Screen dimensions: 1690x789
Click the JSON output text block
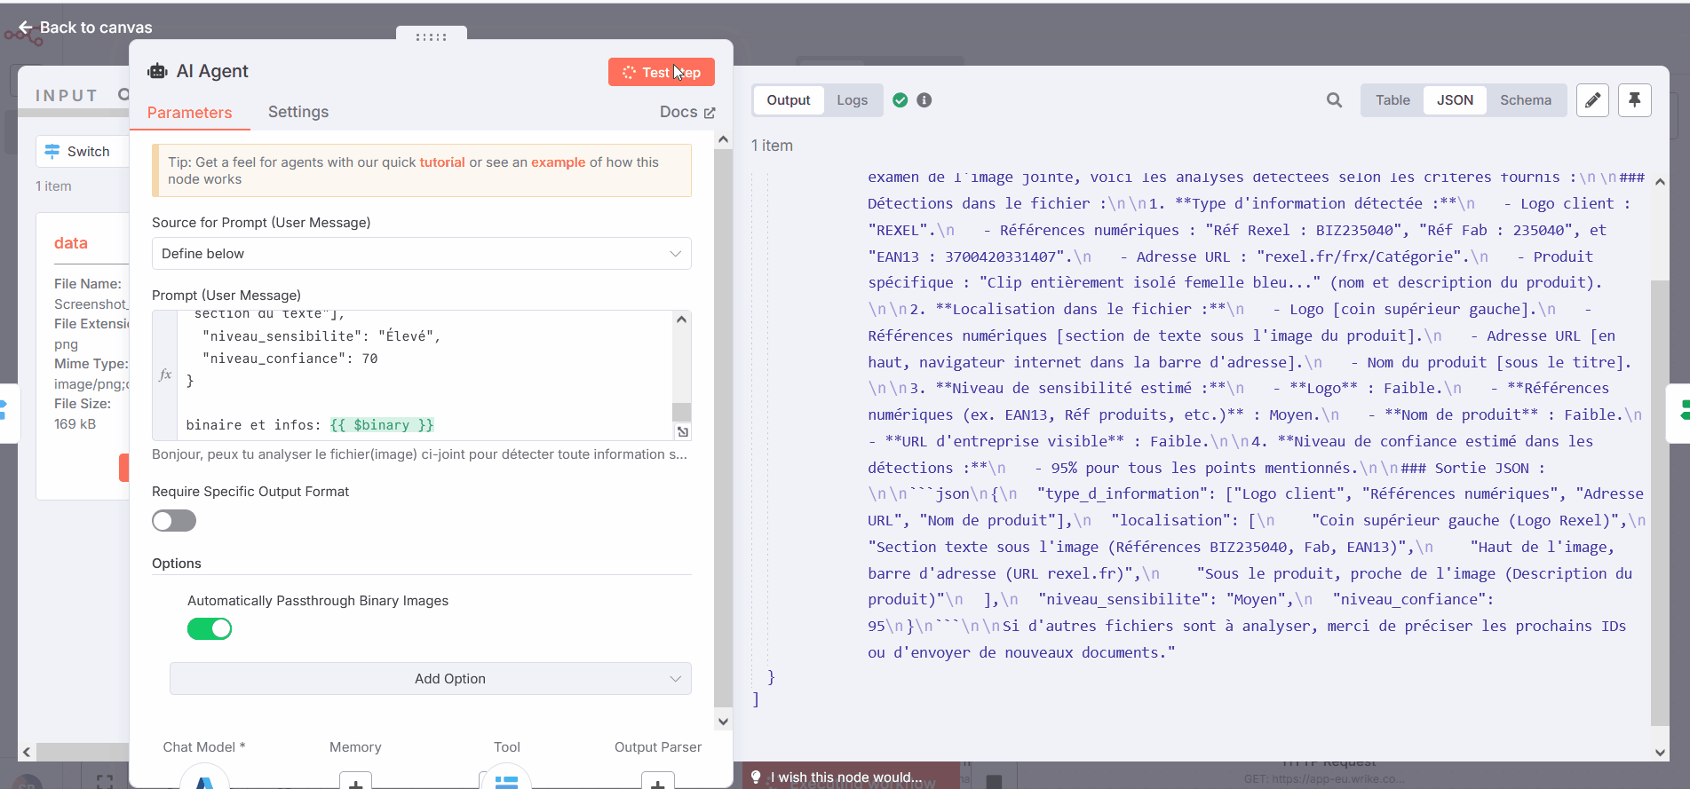[x=1256, y=414]
